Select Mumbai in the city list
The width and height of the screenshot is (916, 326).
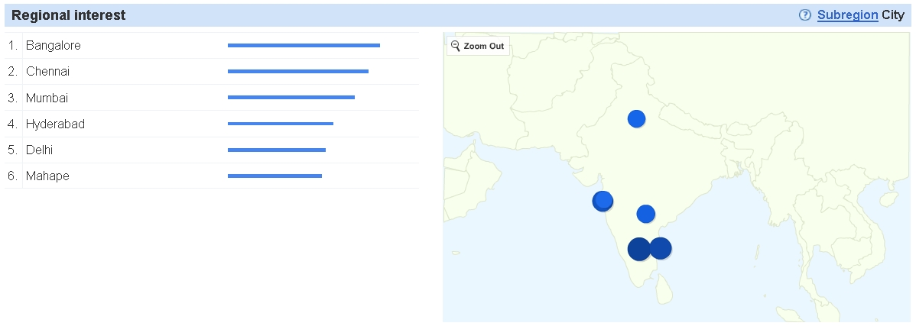[x=47, y=98]
